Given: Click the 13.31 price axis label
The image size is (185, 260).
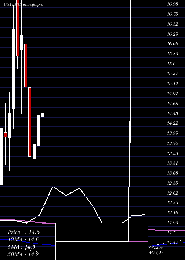Looking at the screenshot, I should [172, 163].
